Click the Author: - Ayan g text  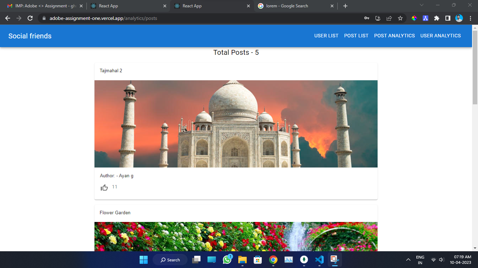[117, 176]
